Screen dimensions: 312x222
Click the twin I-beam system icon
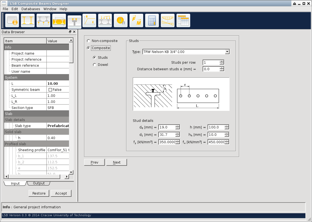[x=28, y=21]
